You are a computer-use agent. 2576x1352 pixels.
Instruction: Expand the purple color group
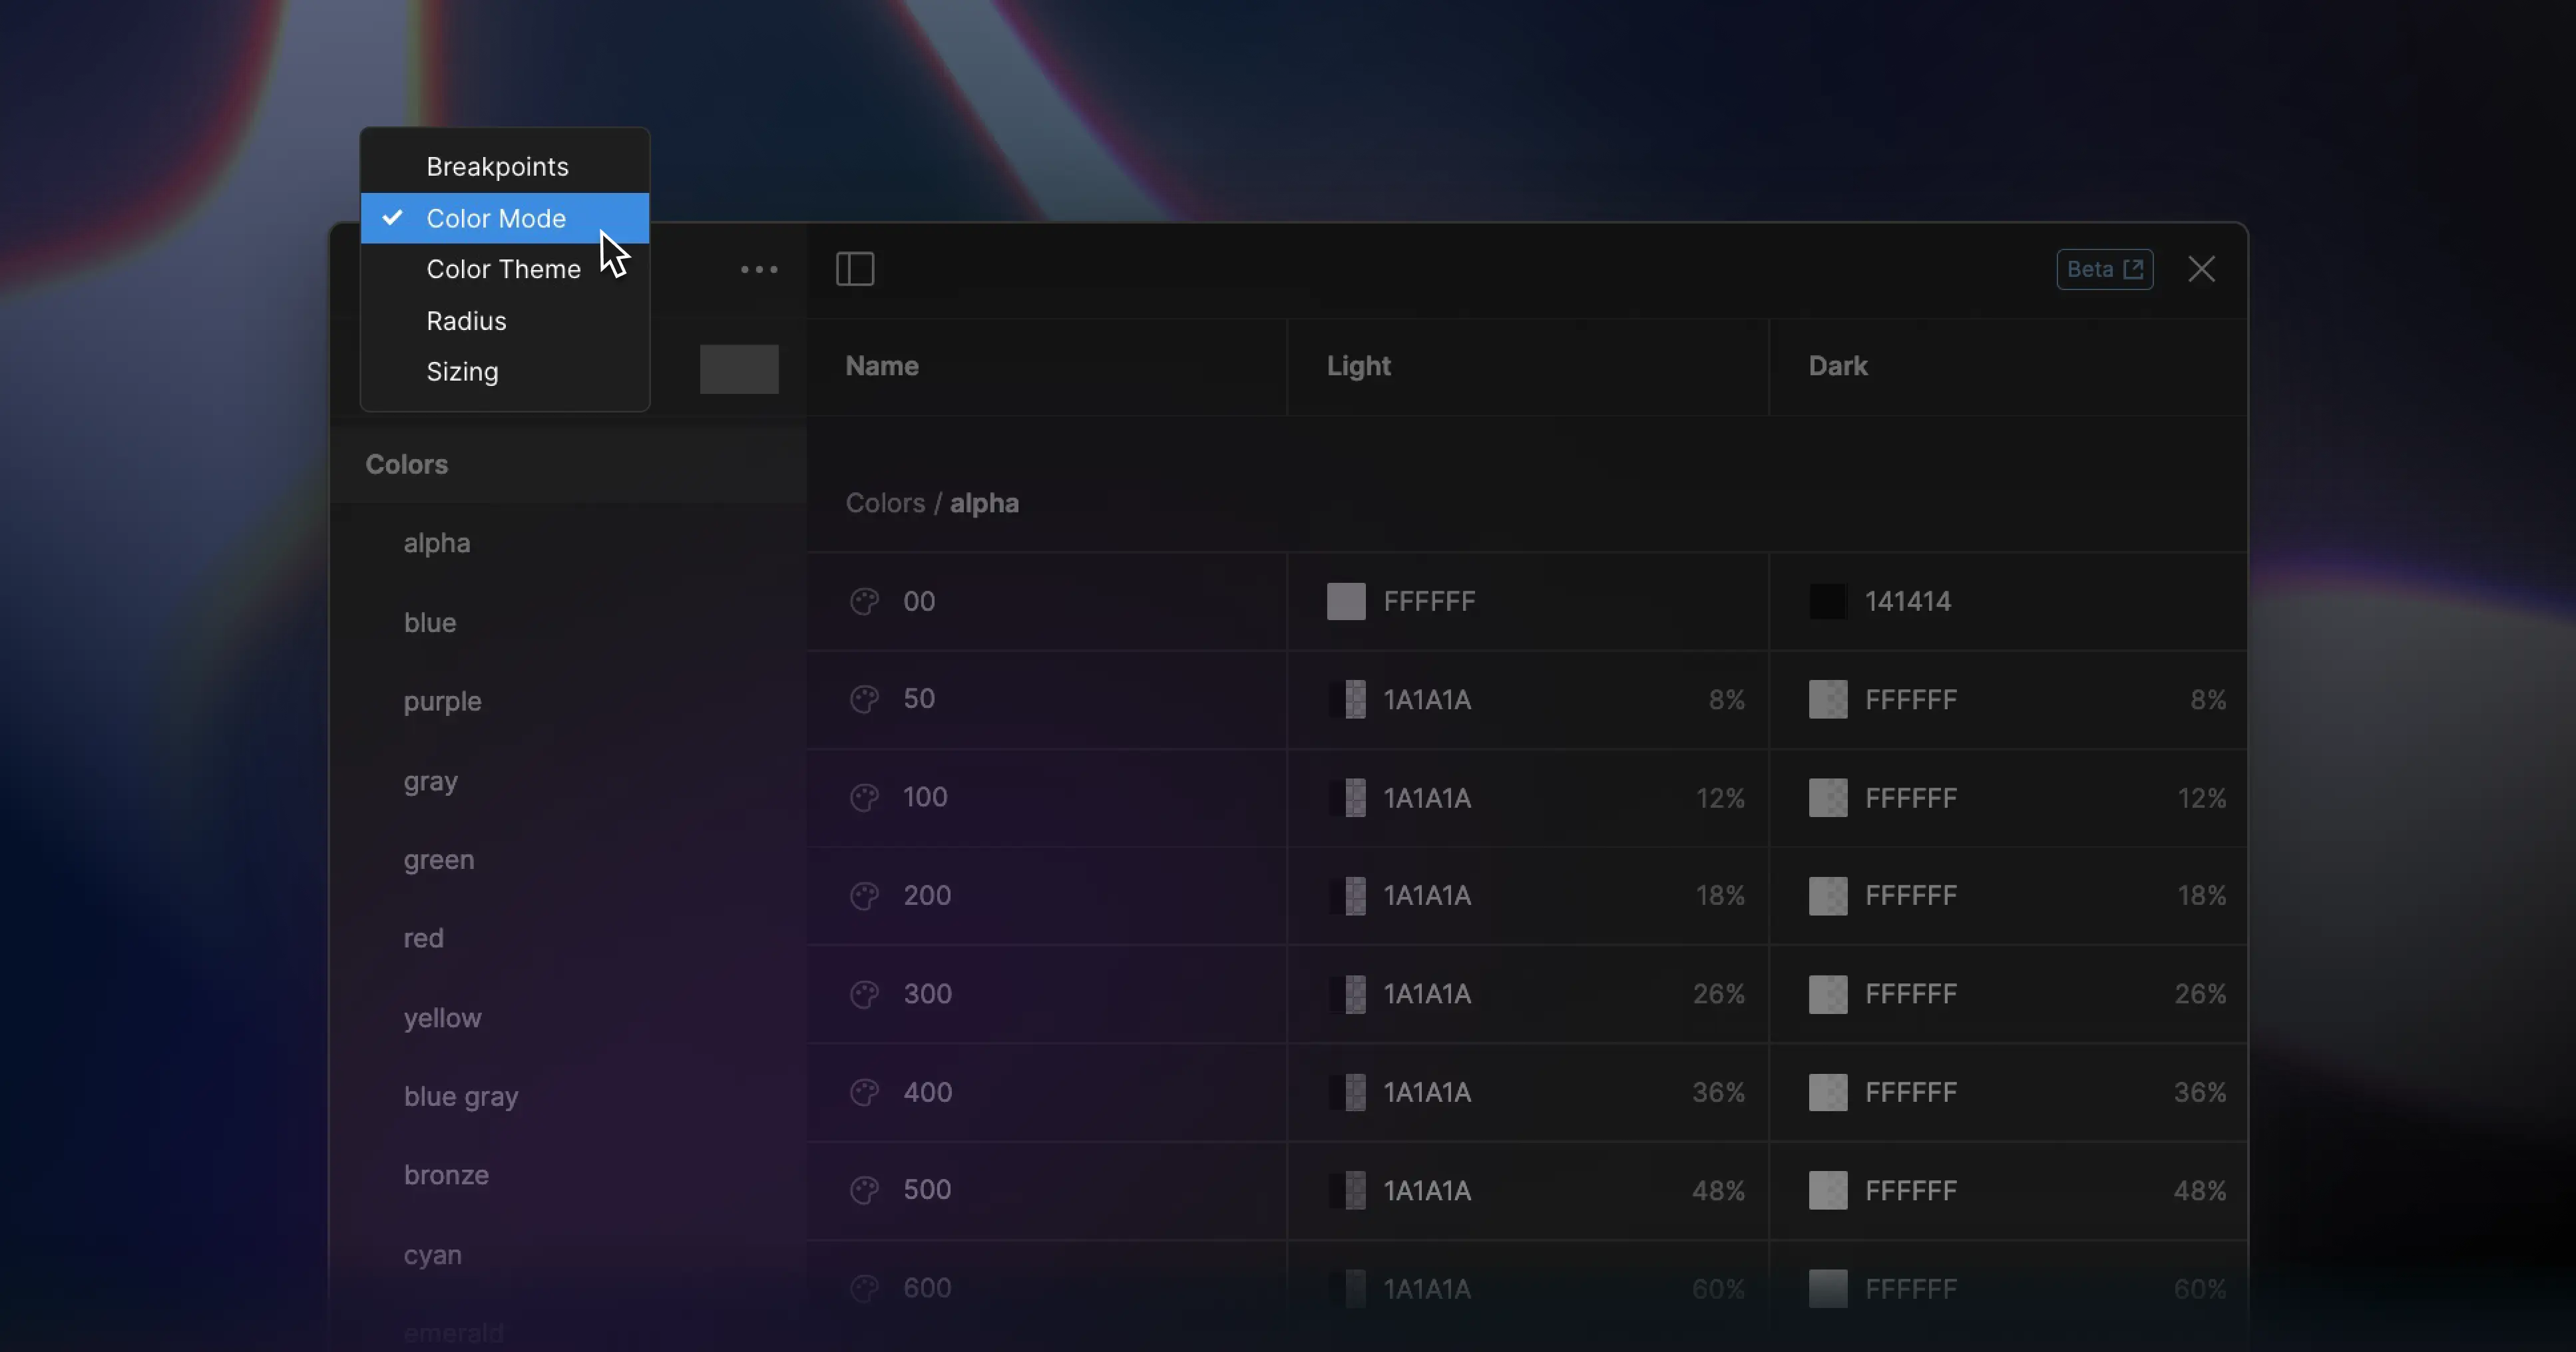(x=443, y=700)
